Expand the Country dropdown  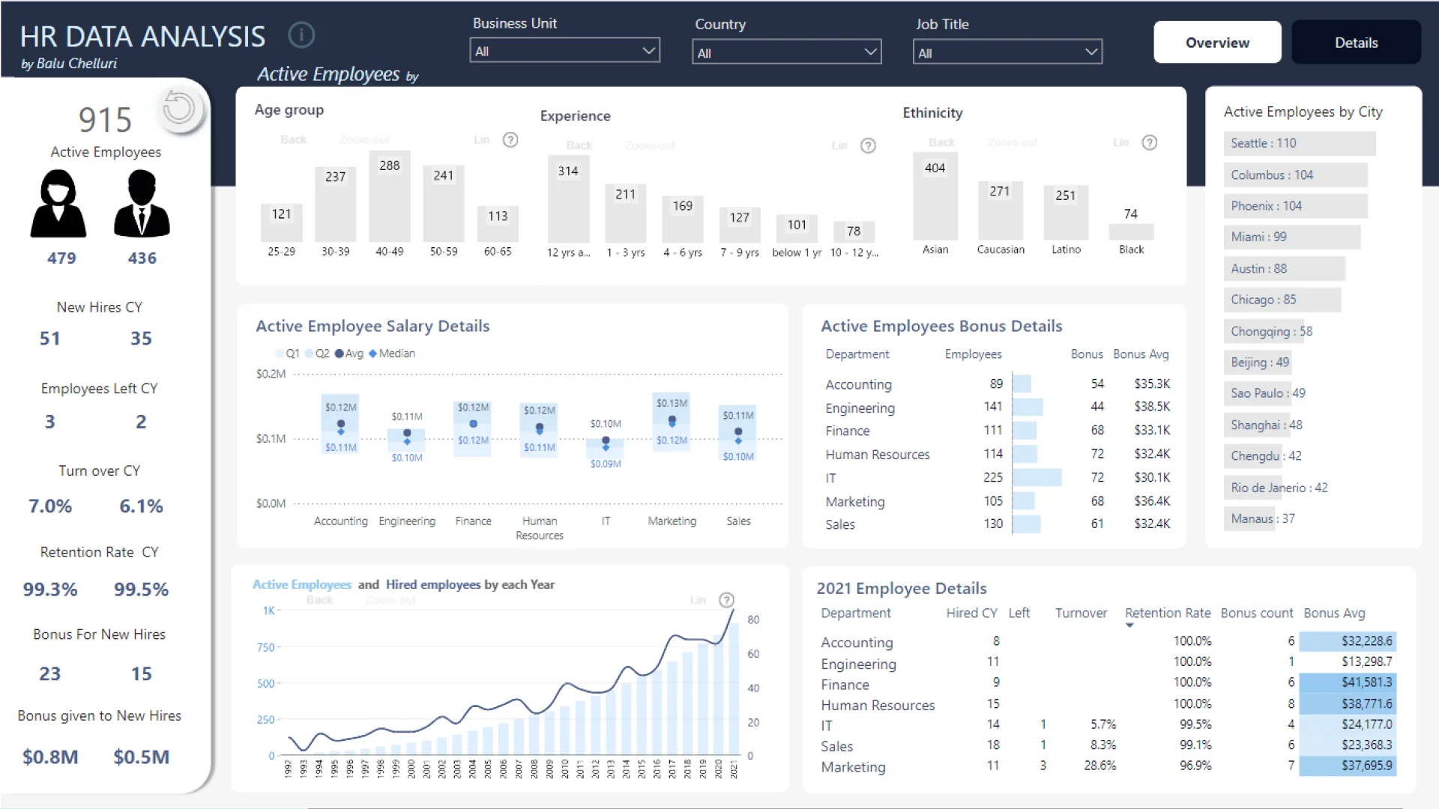point(786,52)
